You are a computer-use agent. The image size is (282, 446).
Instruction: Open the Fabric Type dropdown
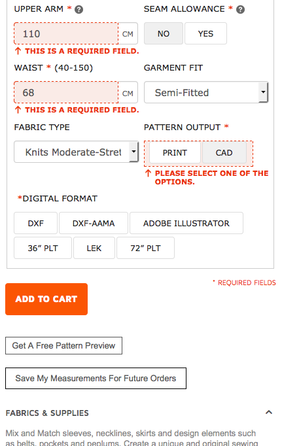pos(77,152)
